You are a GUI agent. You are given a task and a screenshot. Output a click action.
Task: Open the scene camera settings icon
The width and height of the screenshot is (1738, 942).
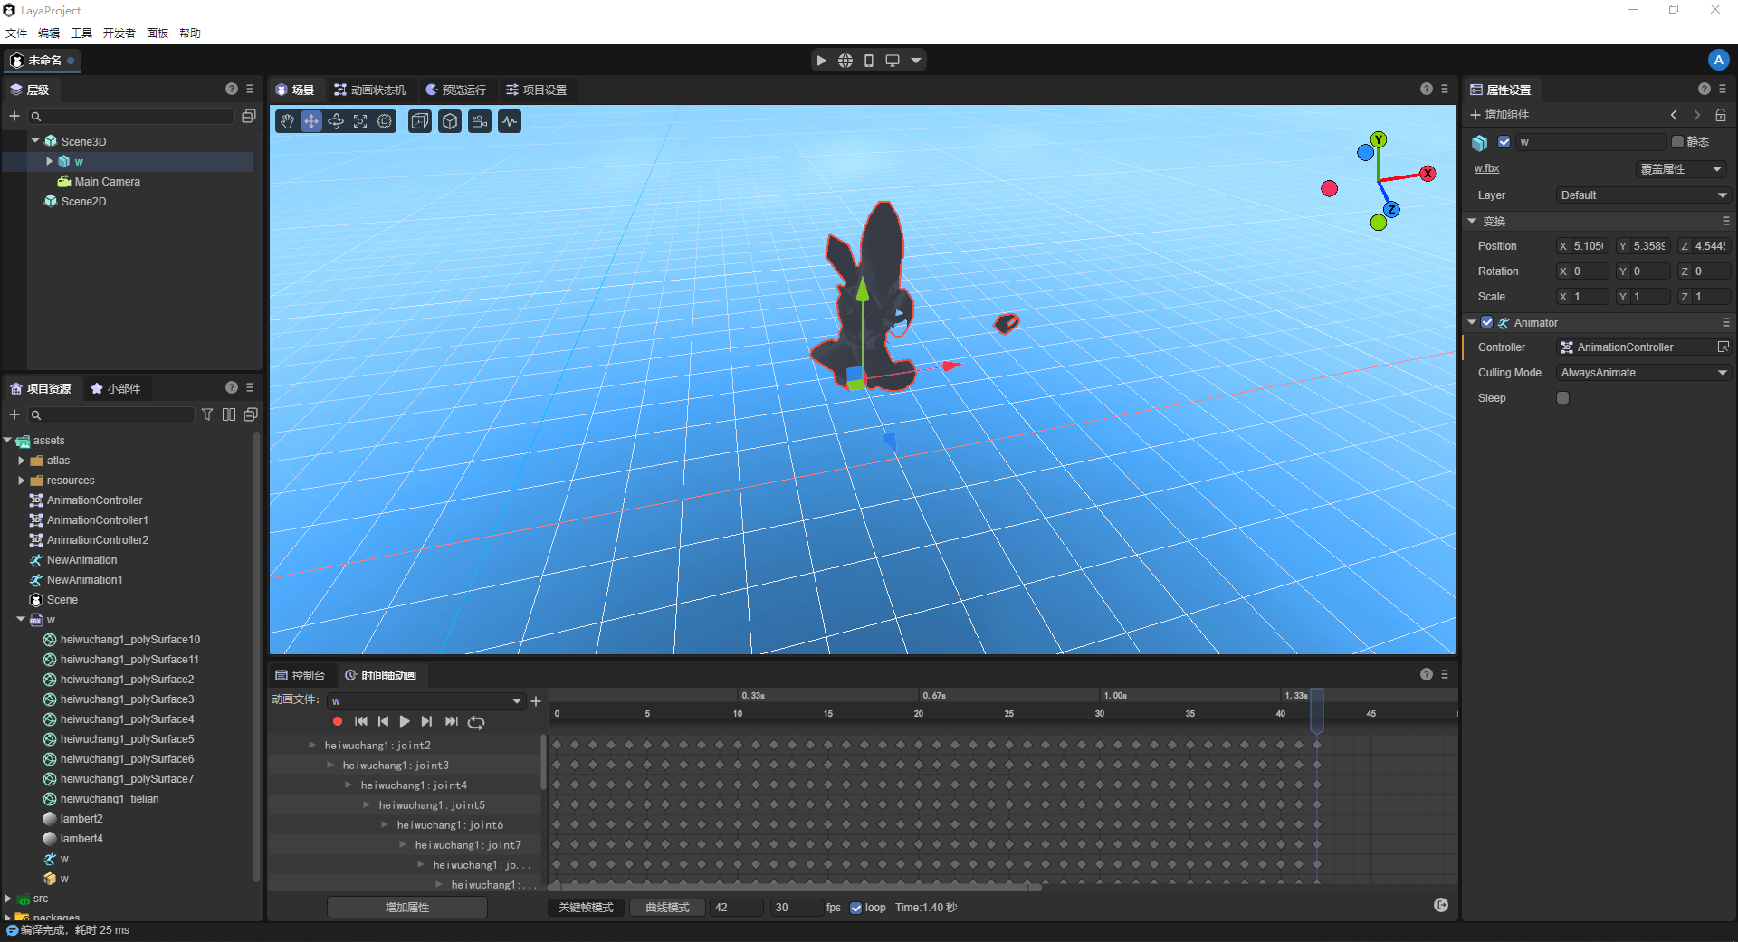pos(480,121)
